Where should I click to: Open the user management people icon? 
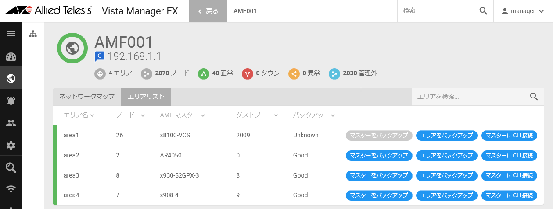[11, 123]
